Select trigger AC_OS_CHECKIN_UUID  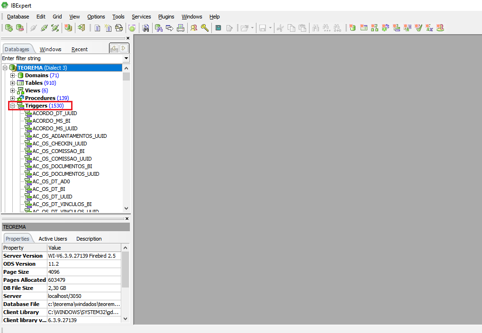pyautogui.click(x=60, y=144)
